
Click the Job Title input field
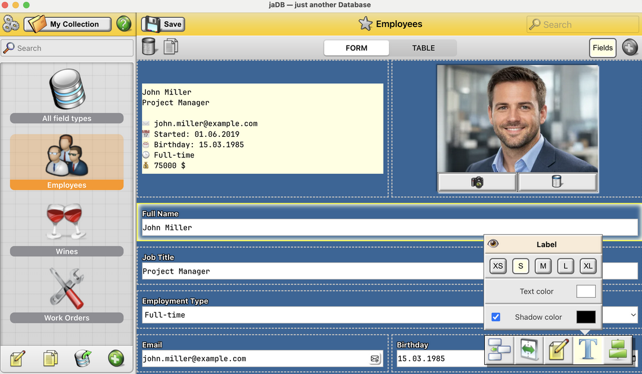[312, 271]
